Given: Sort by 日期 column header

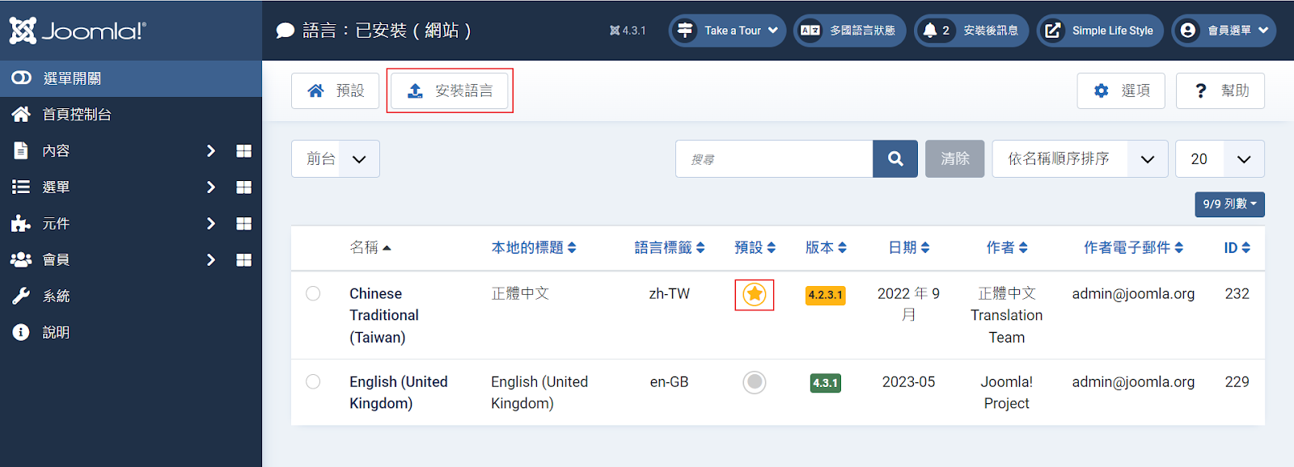Looking at the screenshot, I should (x=909, y=248).
